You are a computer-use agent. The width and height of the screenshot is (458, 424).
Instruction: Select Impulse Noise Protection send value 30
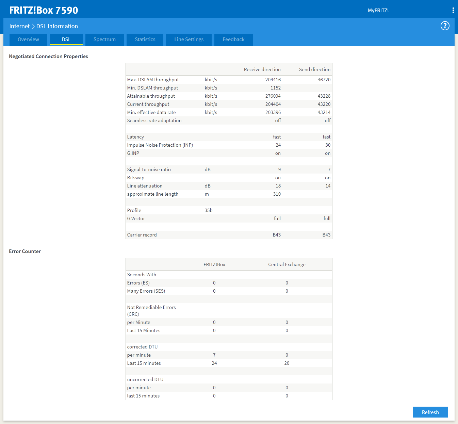[328, 145]
